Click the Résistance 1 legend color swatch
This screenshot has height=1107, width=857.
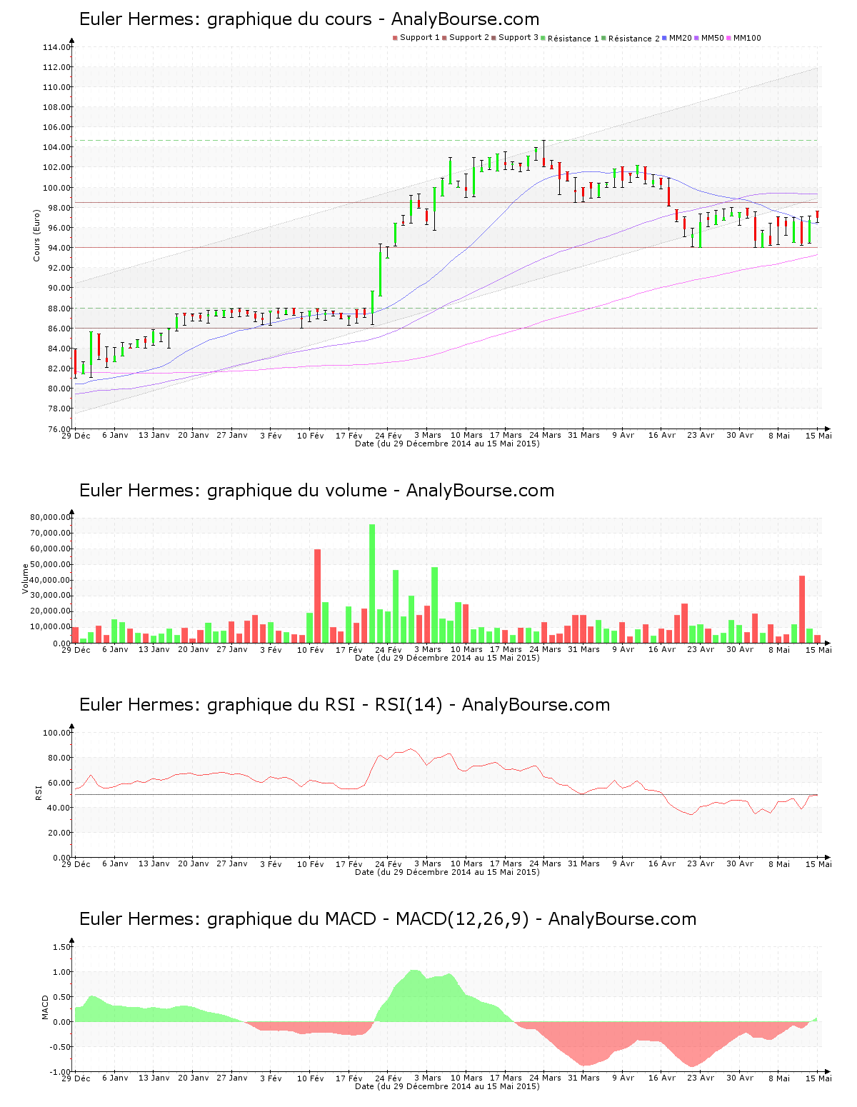click(x=543, y=38)
